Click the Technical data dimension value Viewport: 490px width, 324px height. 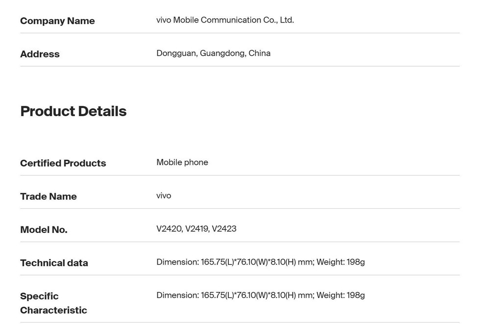click(x=235, y=262)
